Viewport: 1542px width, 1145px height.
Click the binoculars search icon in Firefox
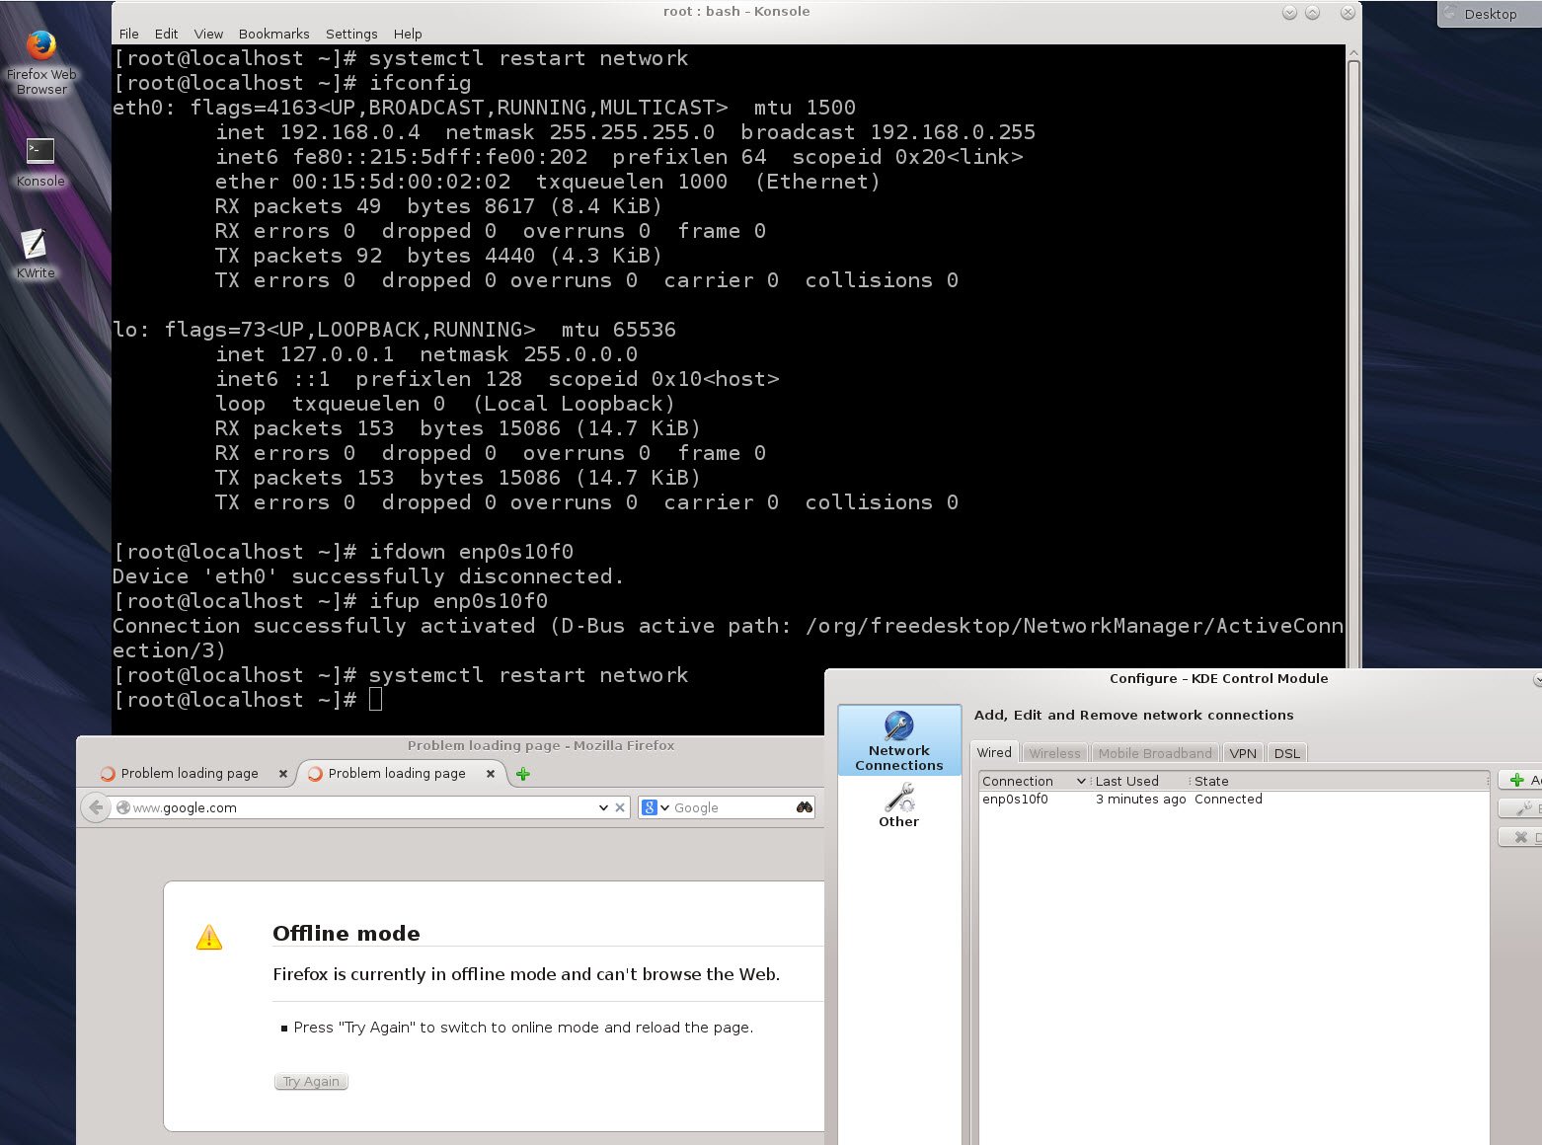(x=805, y=807)
